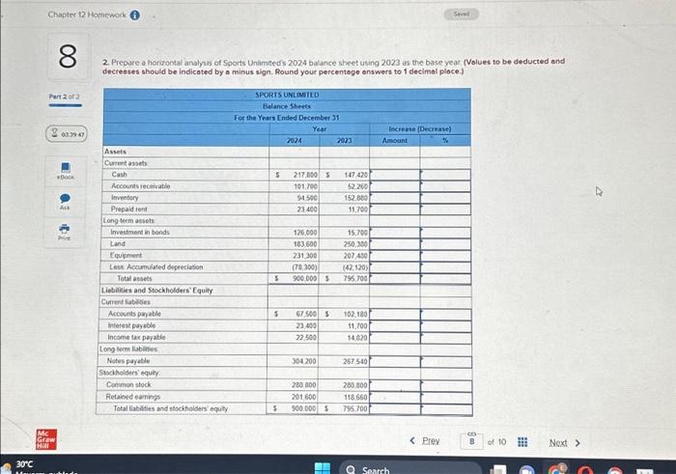
Task: Click the Saved status badge
Action: click(462, 14)
